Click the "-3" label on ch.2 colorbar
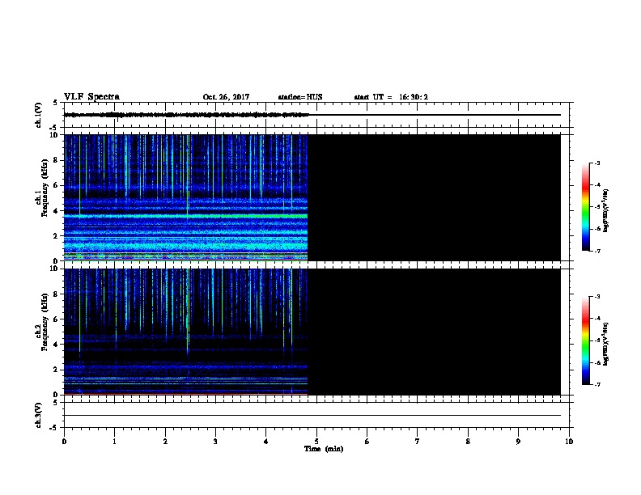The image size is (641, 495). click(x=596, y=297)
